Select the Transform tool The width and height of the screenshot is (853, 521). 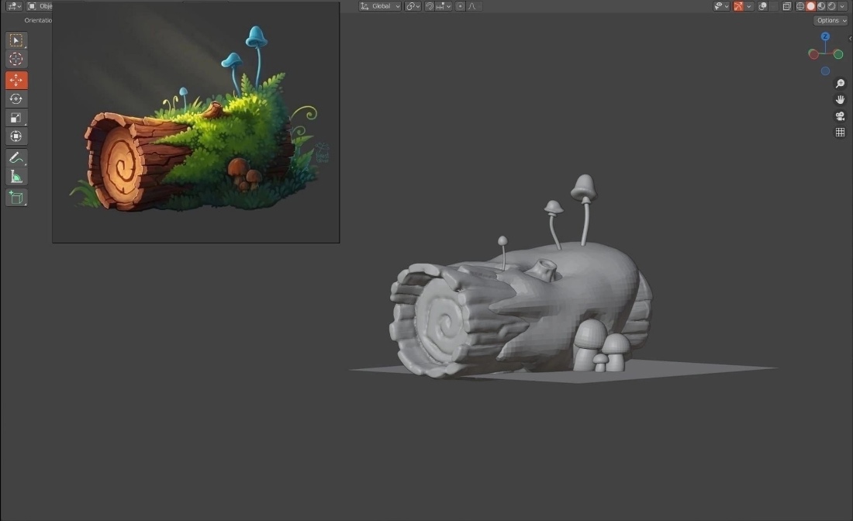[16, 136]
